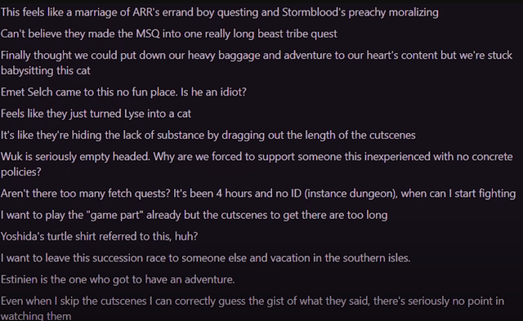This screenshot has width=523, height=321.
Task: Click the Emet Selch no fun place comment
Action: tap(123, 92)
